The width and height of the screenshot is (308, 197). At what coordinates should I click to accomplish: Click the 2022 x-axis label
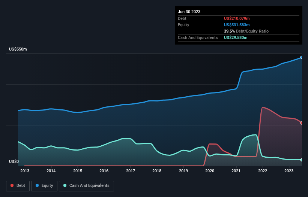[263, 171]
